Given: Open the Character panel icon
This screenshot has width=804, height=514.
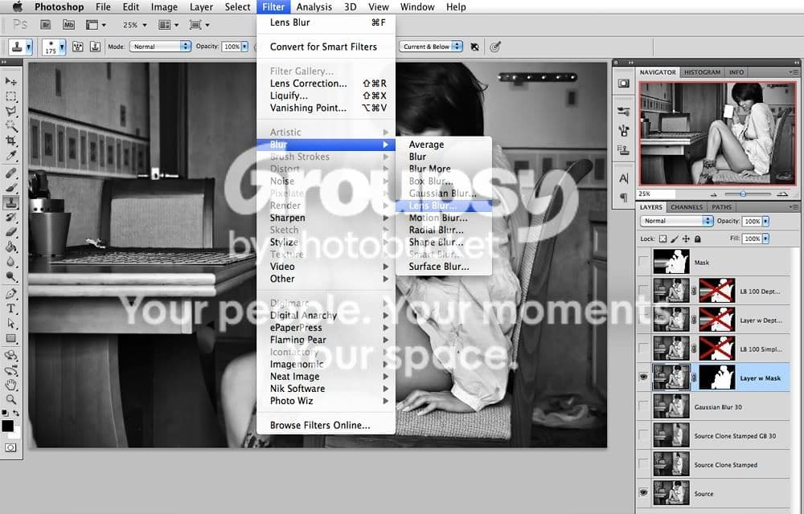Looking at the screenshot, I should click(x=624, y=178).
